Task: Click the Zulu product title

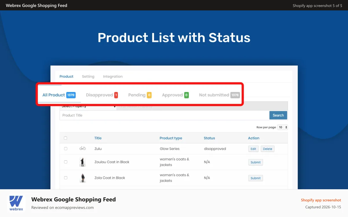Action: click(98, 149)
